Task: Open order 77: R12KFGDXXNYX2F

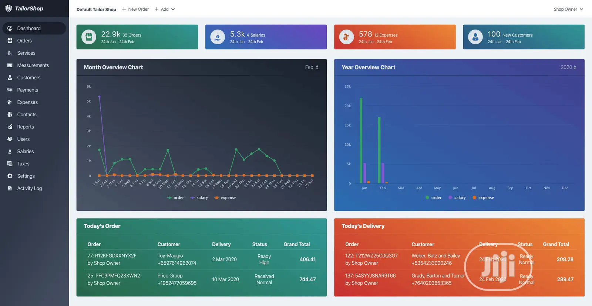Action: point(112,256)
